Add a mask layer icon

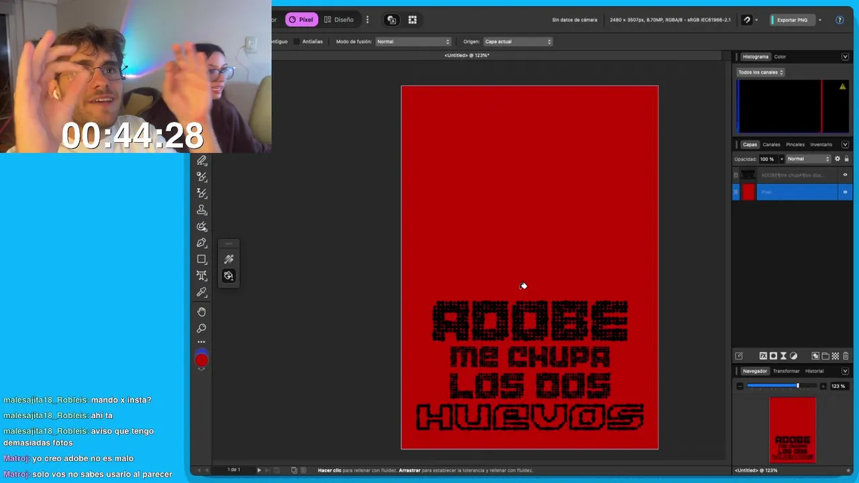(773, 356)
